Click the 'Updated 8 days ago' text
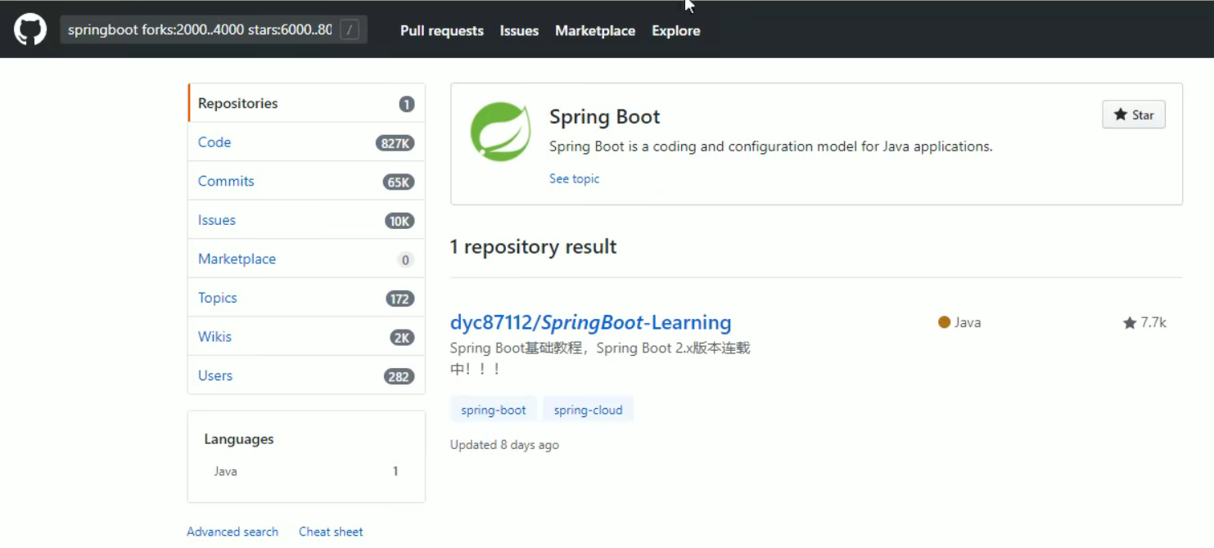The image size is (1214, 548). point(504,445)
